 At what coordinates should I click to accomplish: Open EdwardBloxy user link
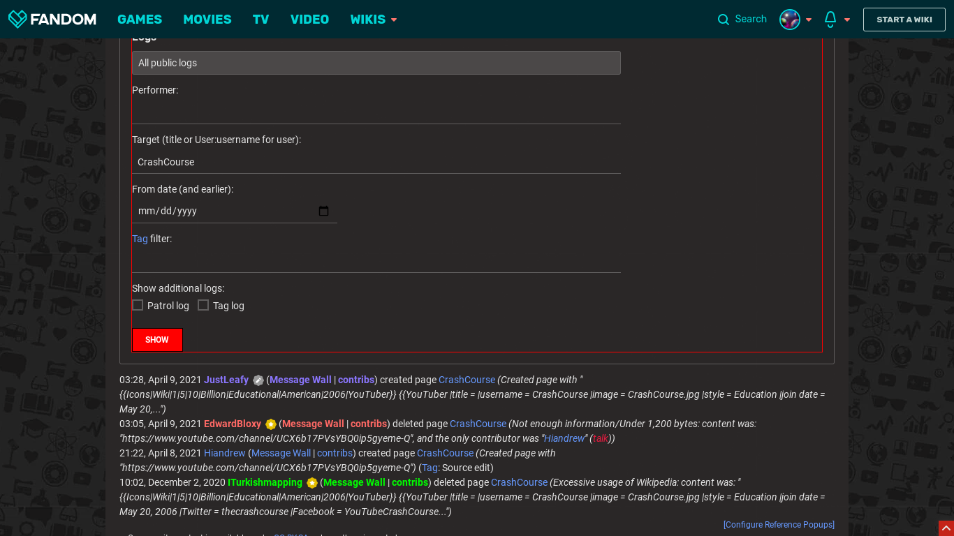point(233,424)
